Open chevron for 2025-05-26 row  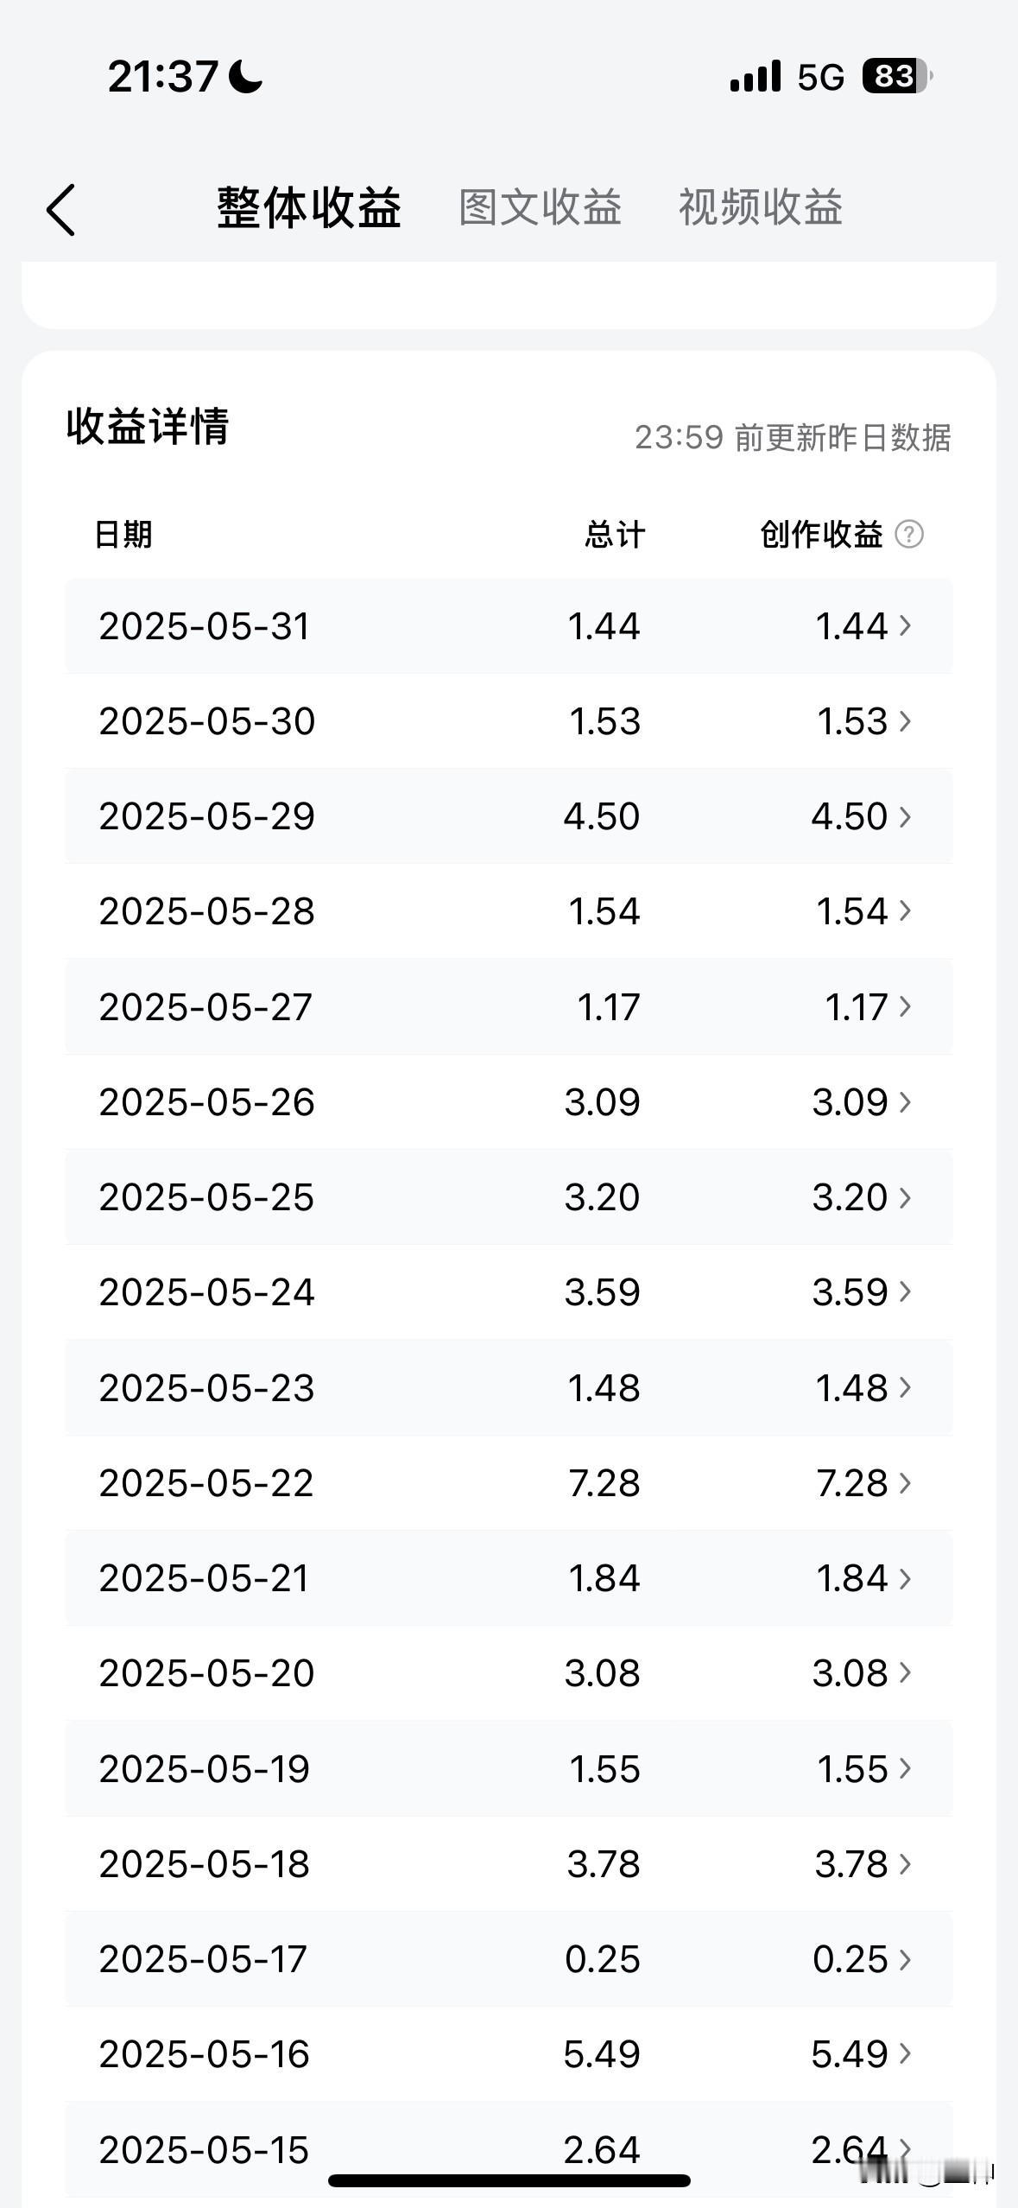tap(905, 1101)
